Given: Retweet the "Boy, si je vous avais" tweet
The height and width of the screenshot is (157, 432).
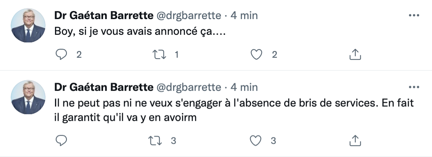Looking at the screenshot, I should (159, 55).
